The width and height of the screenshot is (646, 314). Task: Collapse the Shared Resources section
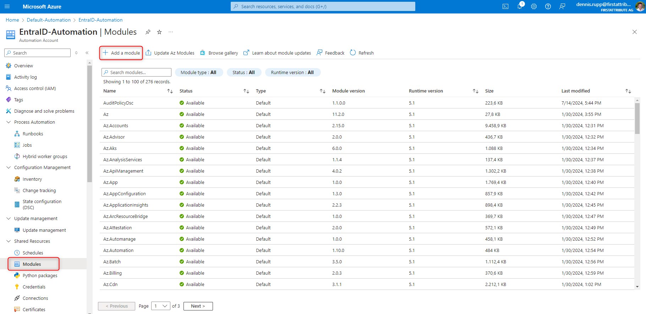[9, 241]
